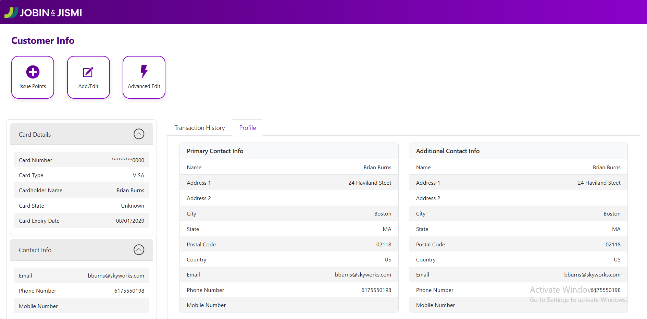Click the Customer Info page heading
This screenshot has width=647, height=319.
pos(43,40)
